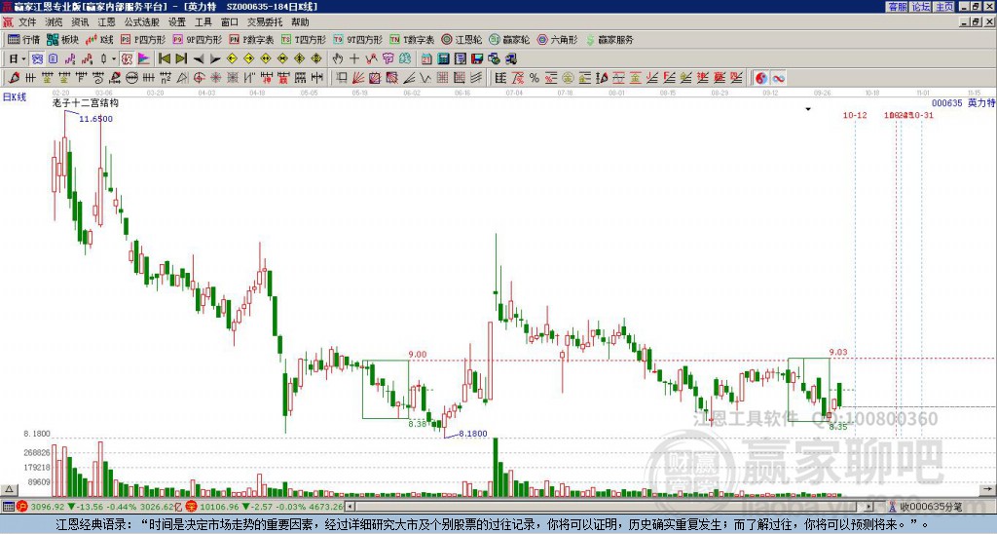The image size is (997, 534).
Task: Click the horizontal chart scrollbar
Action: [x=609, y=507]
